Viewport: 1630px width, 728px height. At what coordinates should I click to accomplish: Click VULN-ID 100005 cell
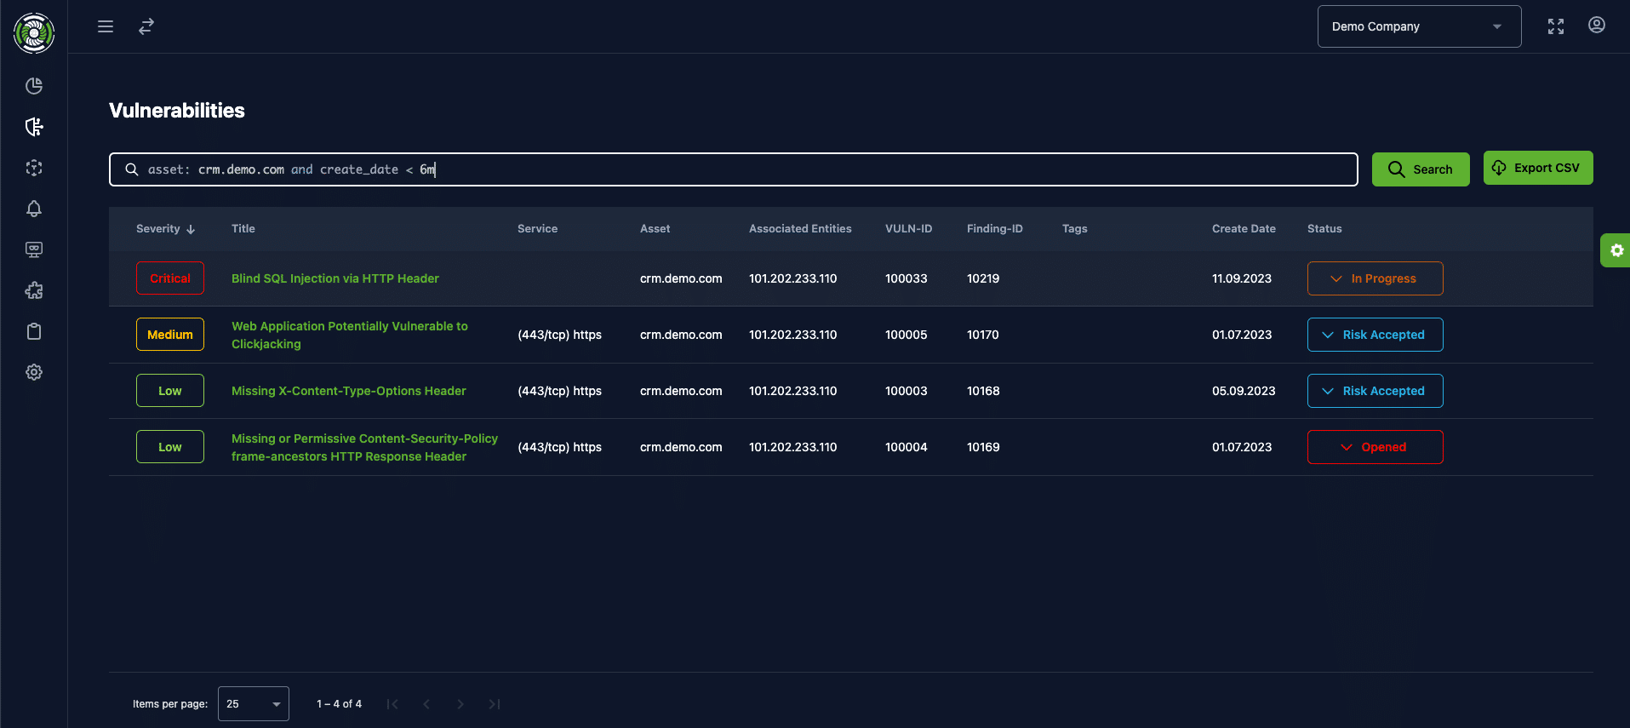point(907,335)
